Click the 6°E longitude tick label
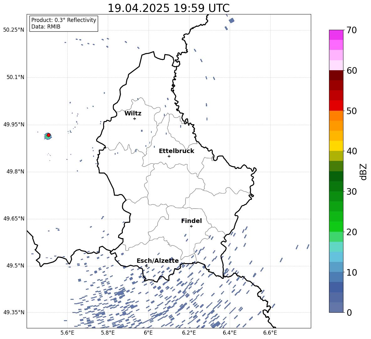The image size is (371, 339). pyautogui.click(x=148, y=333)
